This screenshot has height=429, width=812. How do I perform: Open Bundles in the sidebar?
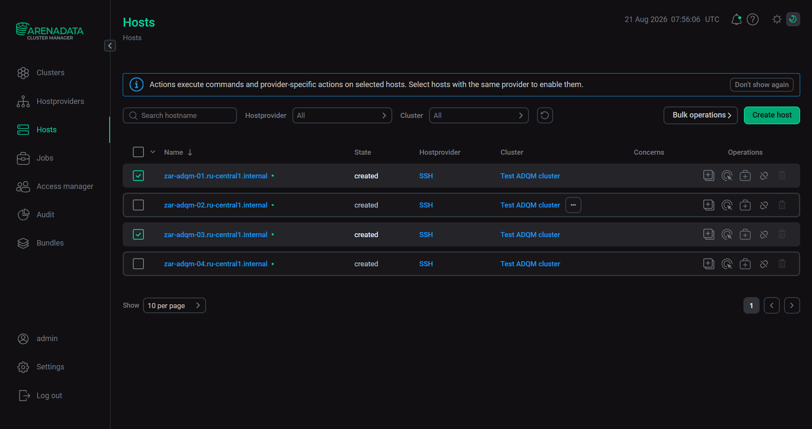pos(50,243)
